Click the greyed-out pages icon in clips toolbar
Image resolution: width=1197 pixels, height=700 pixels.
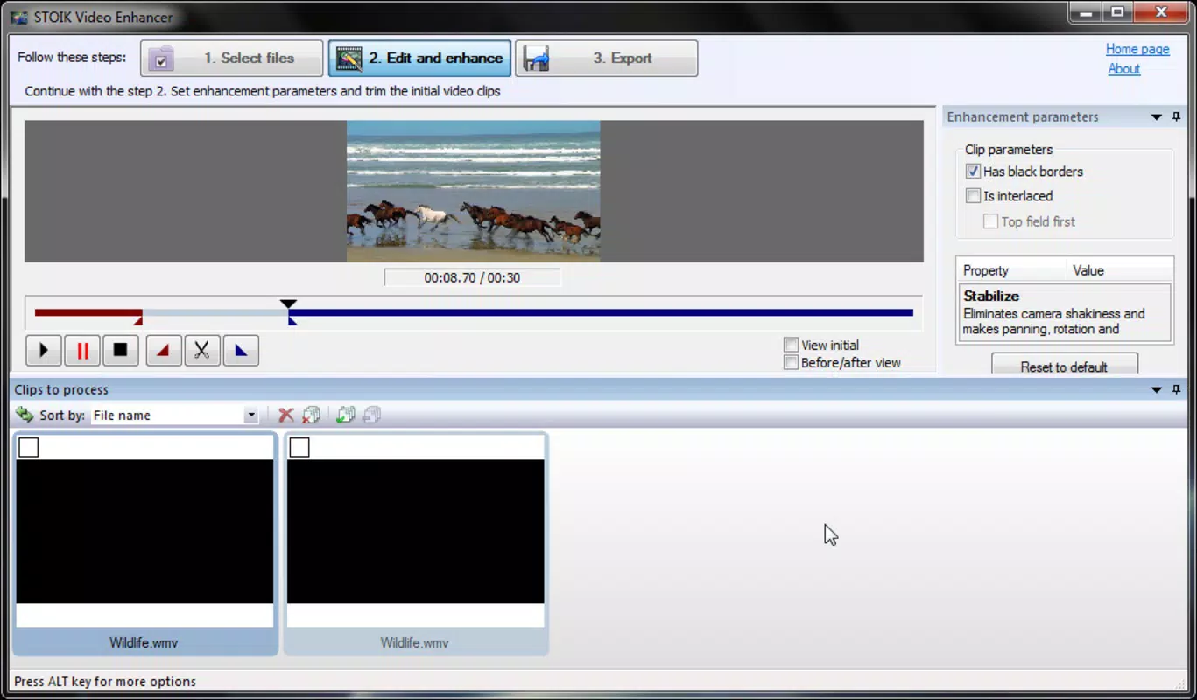point(371,415)
